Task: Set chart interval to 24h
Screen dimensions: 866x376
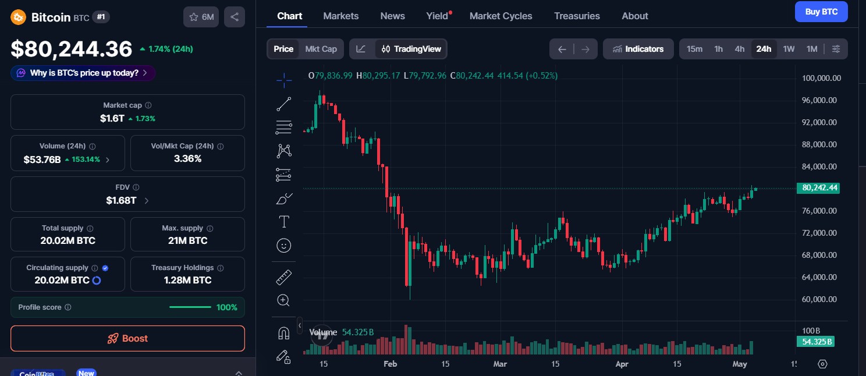Action: point(764,49)
